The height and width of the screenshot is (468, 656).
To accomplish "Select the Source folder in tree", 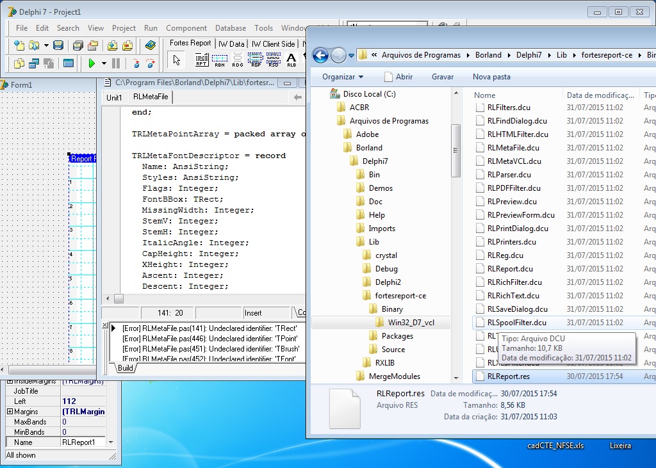I will pos(393,349).
